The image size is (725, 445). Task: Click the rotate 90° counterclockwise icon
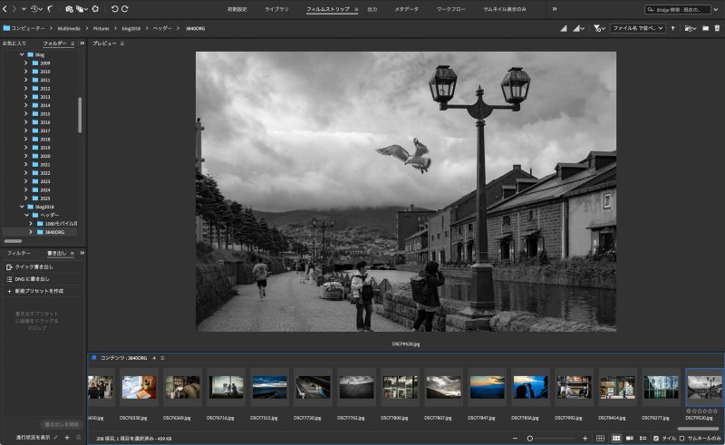(x=114, y=8)
